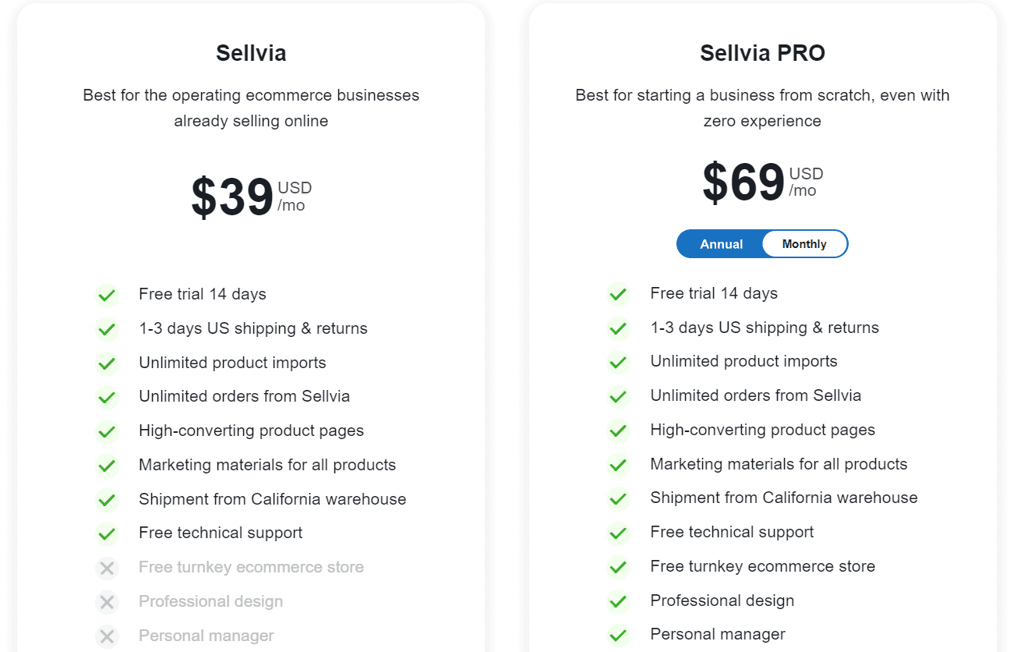Viewport: 1017px width, 652px height.
Task: Select the checkmark next to Unlimited product imports on Sellvia
Action: (x=107, y=363)
